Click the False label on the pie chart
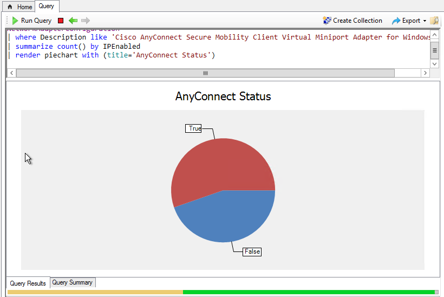Image resolution: width=444 pixels, height=297 pixels. click(x=252, y=251)
